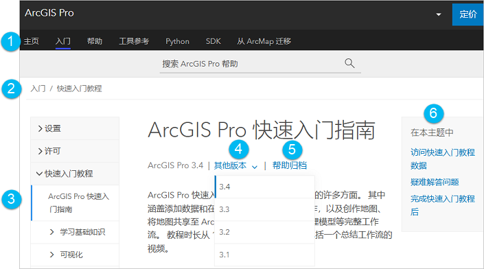
Task: Click the 帮助归档 link
Action: click(290, 165)
